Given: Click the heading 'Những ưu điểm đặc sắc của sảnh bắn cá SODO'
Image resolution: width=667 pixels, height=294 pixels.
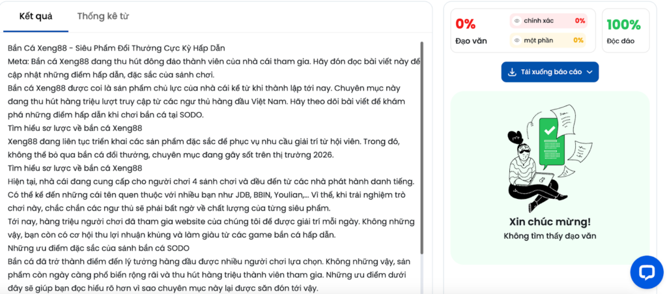Looking at the screenshot, I should pos(98,248).
